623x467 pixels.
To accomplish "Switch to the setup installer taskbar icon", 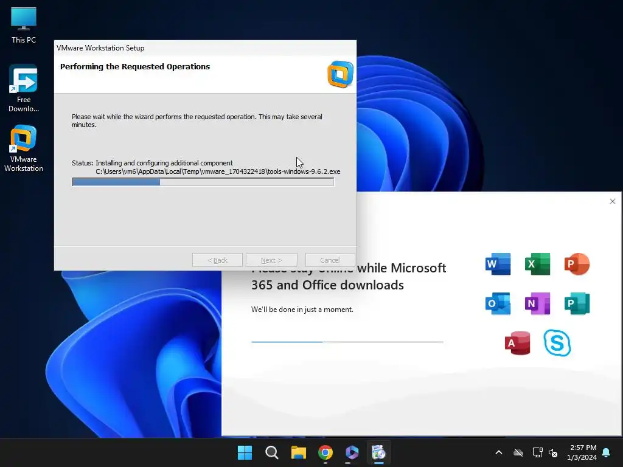I will (378, 452).
